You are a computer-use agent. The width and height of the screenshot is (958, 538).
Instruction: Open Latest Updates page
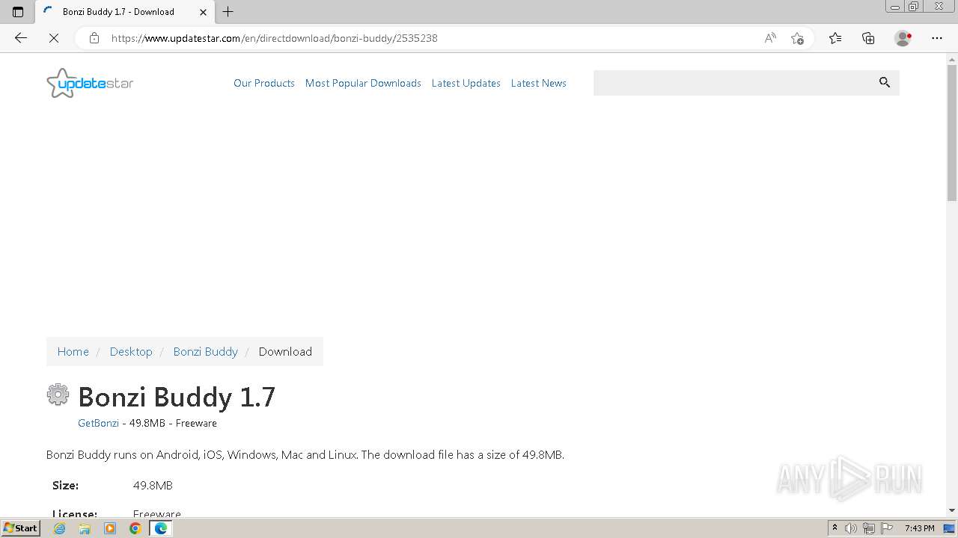(x=466, y=83)
